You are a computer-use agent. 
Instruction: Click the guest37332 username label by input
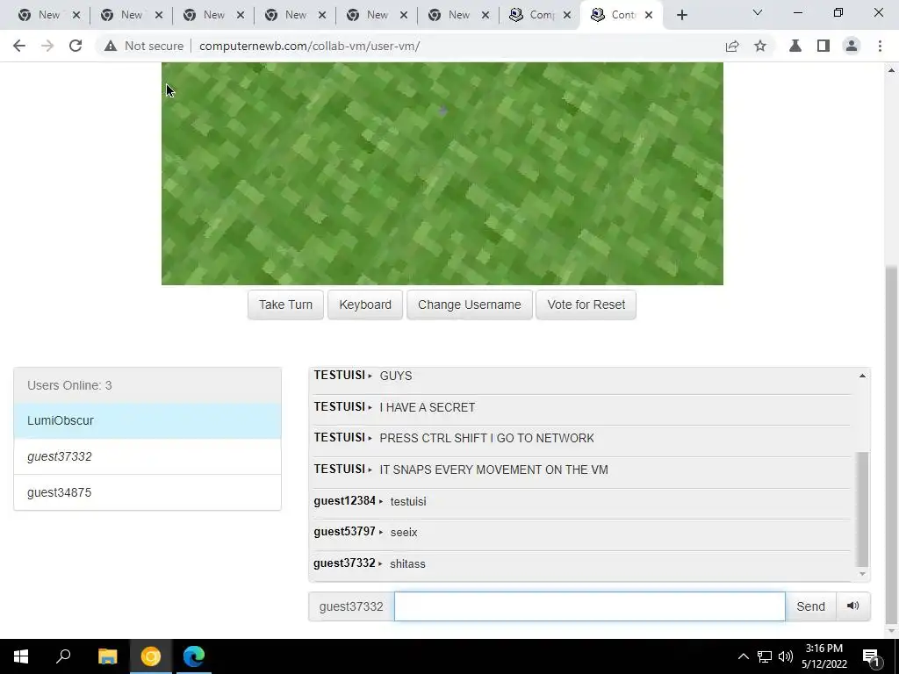click(x=351, y=606)
